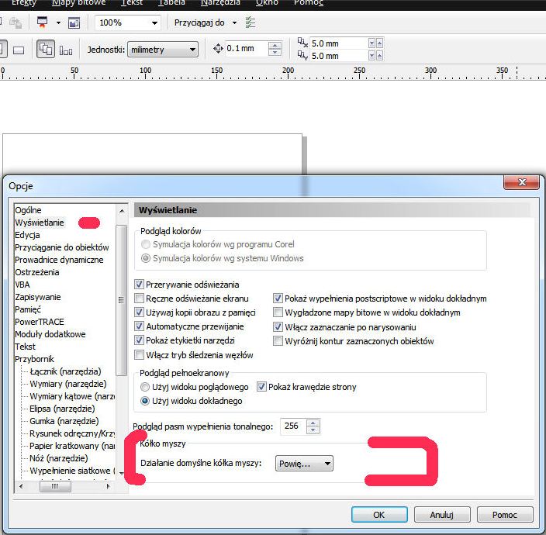The width and height of the screenshot is (546, 535).
Task: Open the Tekst menu
Action: click(x=132, y=2)
